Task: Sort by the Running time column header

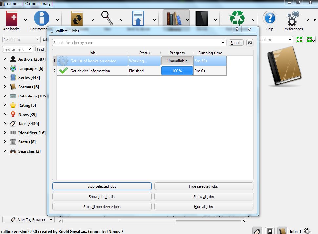Action: pos(210,53)
